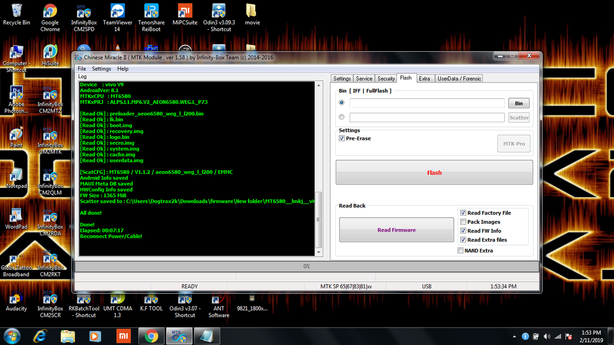This screenshot has width=614, height=345.
Task: Open InfinityBox CM2RDA desktop shortcut
Action: [50, 222]
